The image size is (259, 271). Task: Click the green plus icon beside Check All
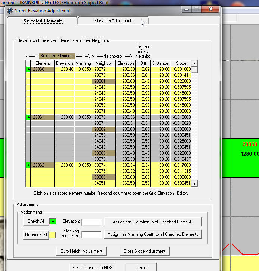(53, 222)
